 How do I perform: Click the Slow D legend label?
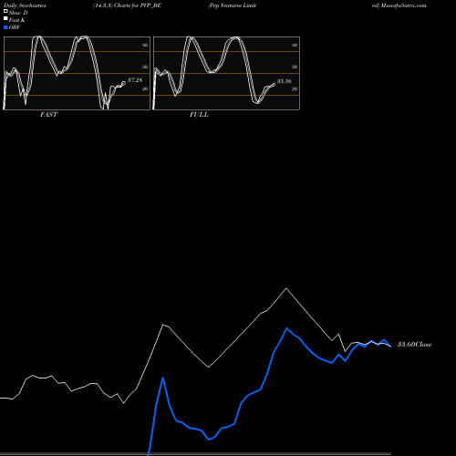point(18,13)
